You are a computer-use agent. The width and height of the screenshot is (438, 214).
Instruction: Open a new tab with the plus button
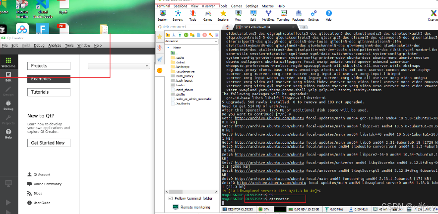pyautogui.click(x=304, y=27)
